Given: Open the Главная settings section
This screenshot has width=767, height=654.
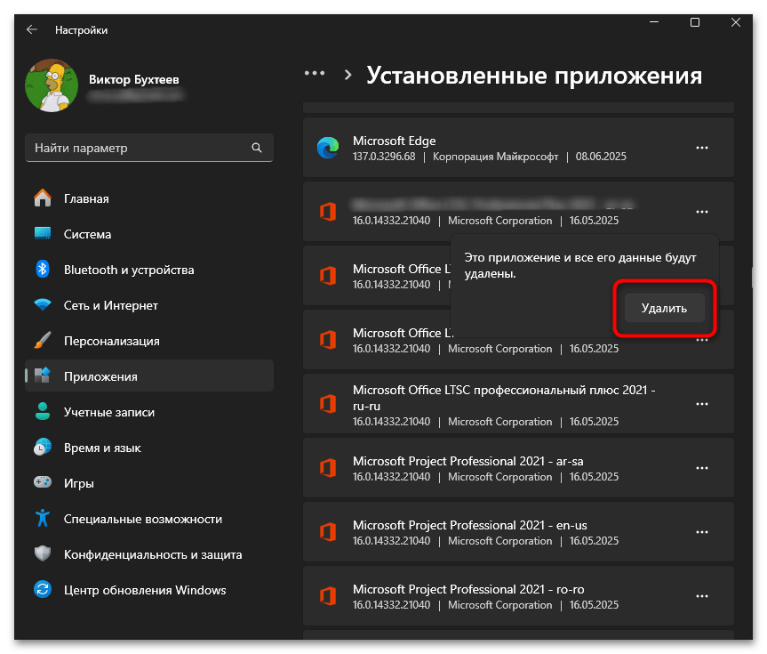Looking at the screenshot, I should click(x=86, y=198).
